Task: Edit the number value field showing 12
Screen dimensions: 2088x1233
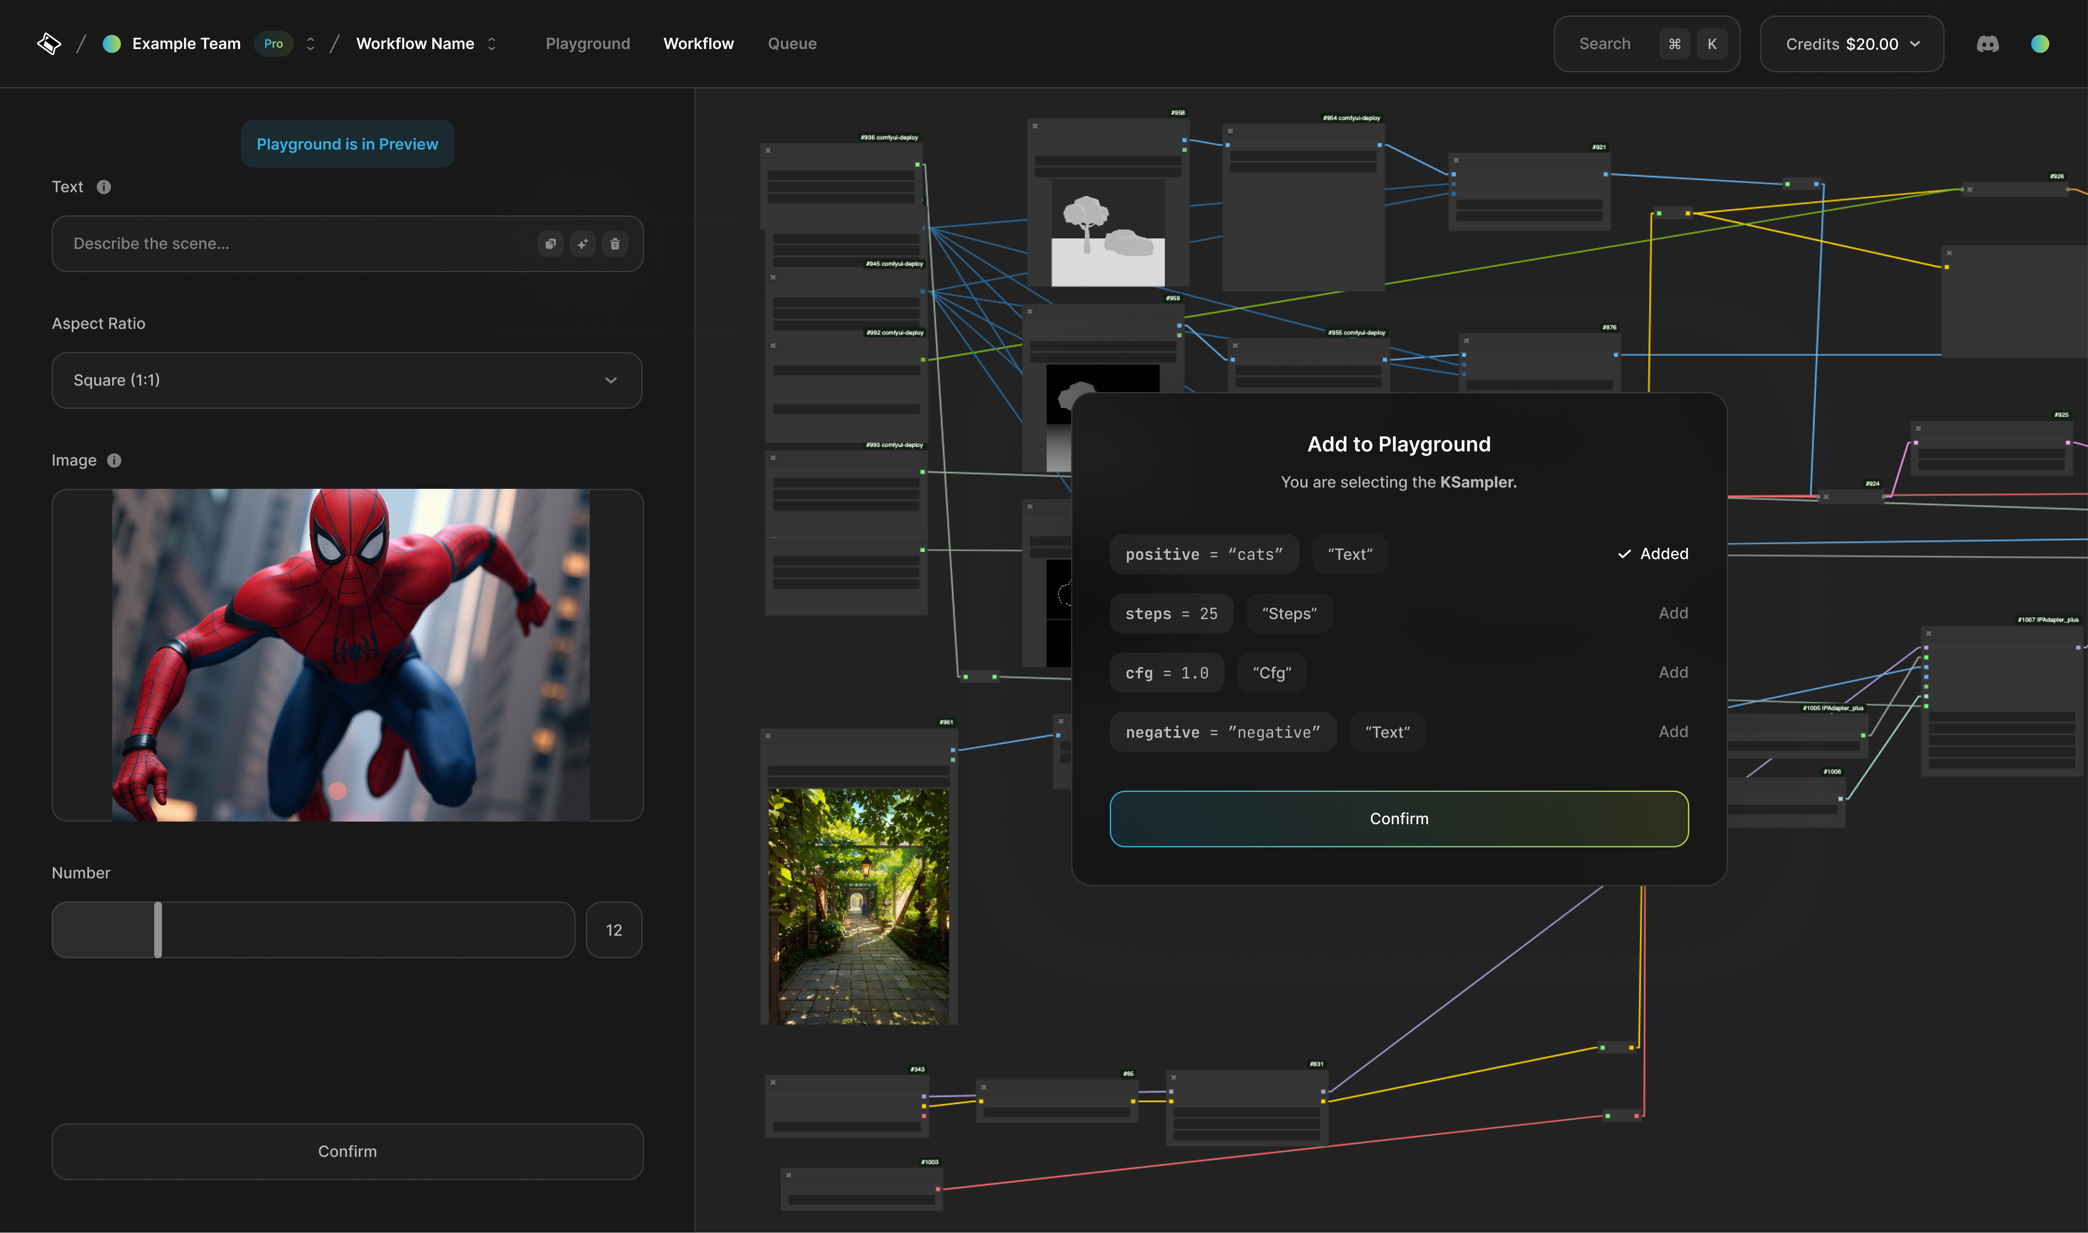Action: coord(613,930)
